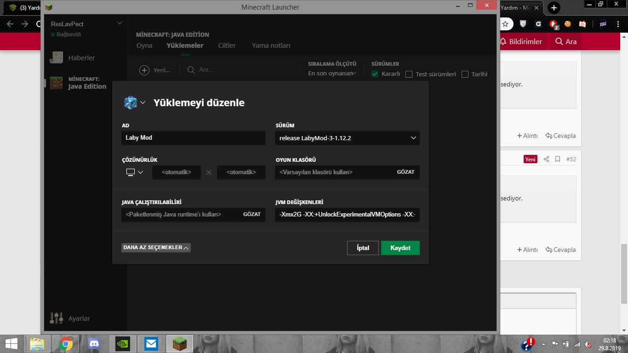Click the magnifier icon in the launcher installations search

(x=191, y=70)
